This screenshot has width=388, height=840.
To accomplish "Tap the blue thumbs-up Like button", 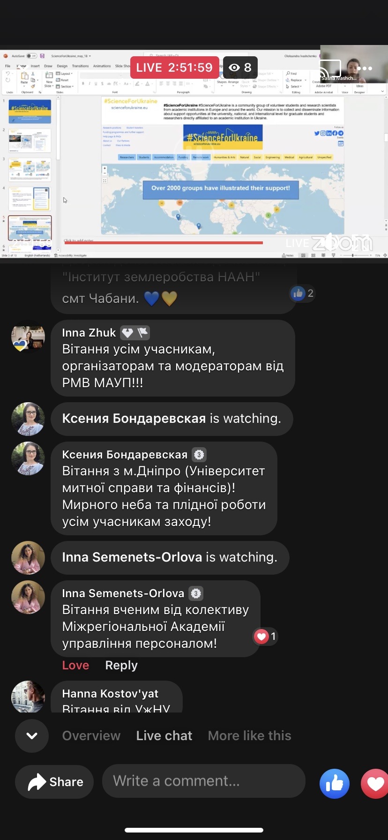I will (335, 783).
